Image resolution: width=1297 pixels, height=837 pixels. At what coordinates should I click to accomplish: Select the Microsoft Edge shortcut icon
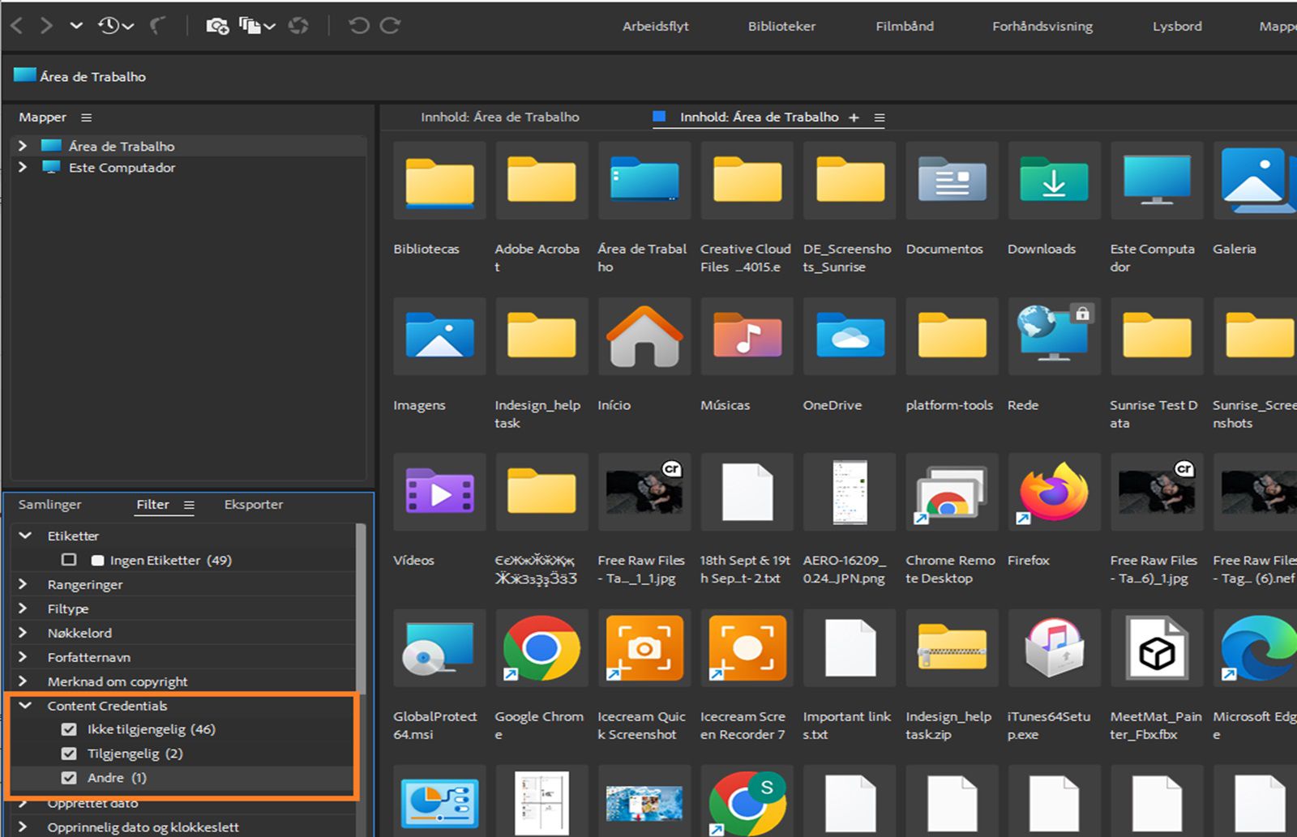[x=1256, y=648]
